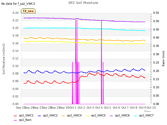
Task: Select sp2_VWC6 legend entry
Action: [120, 116]
